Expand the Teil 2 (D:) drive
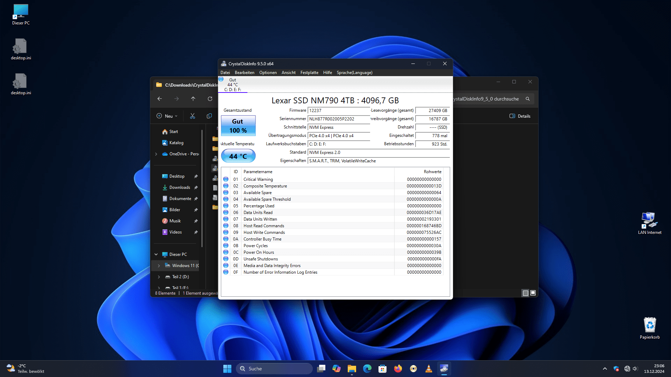Viewport: 671px width, 377px height. click(x=159, y=277)
